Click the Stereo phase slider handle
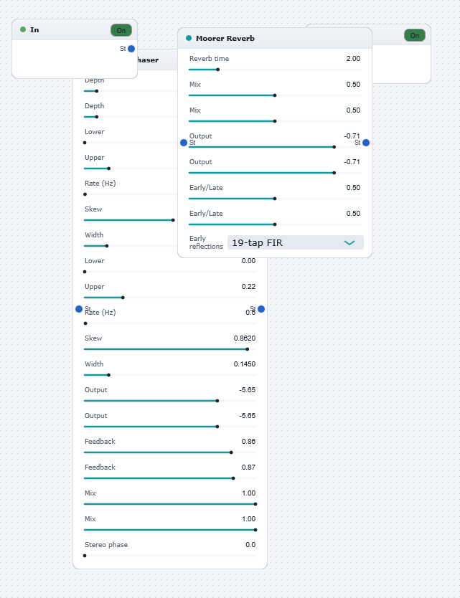Image resolution: width=460 pixels, height=598 pixels. [x=85, y=556]
